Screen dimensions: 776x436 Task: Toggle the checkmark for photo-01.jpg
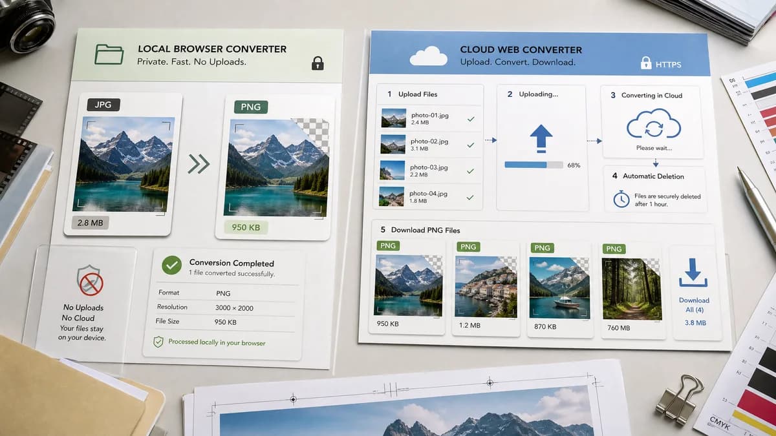pyautogui.click(x=470, y=119)
